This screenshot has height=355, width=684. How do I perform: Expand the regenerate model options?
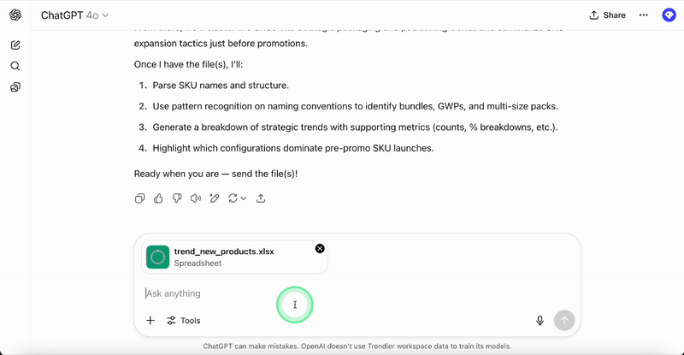(237, 198)
